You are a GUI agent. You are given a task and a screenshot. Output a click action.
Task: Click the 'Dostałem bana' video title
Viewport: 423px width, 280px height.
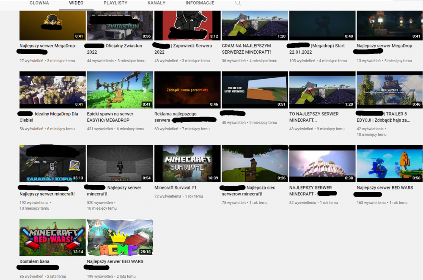click(34, 261)
